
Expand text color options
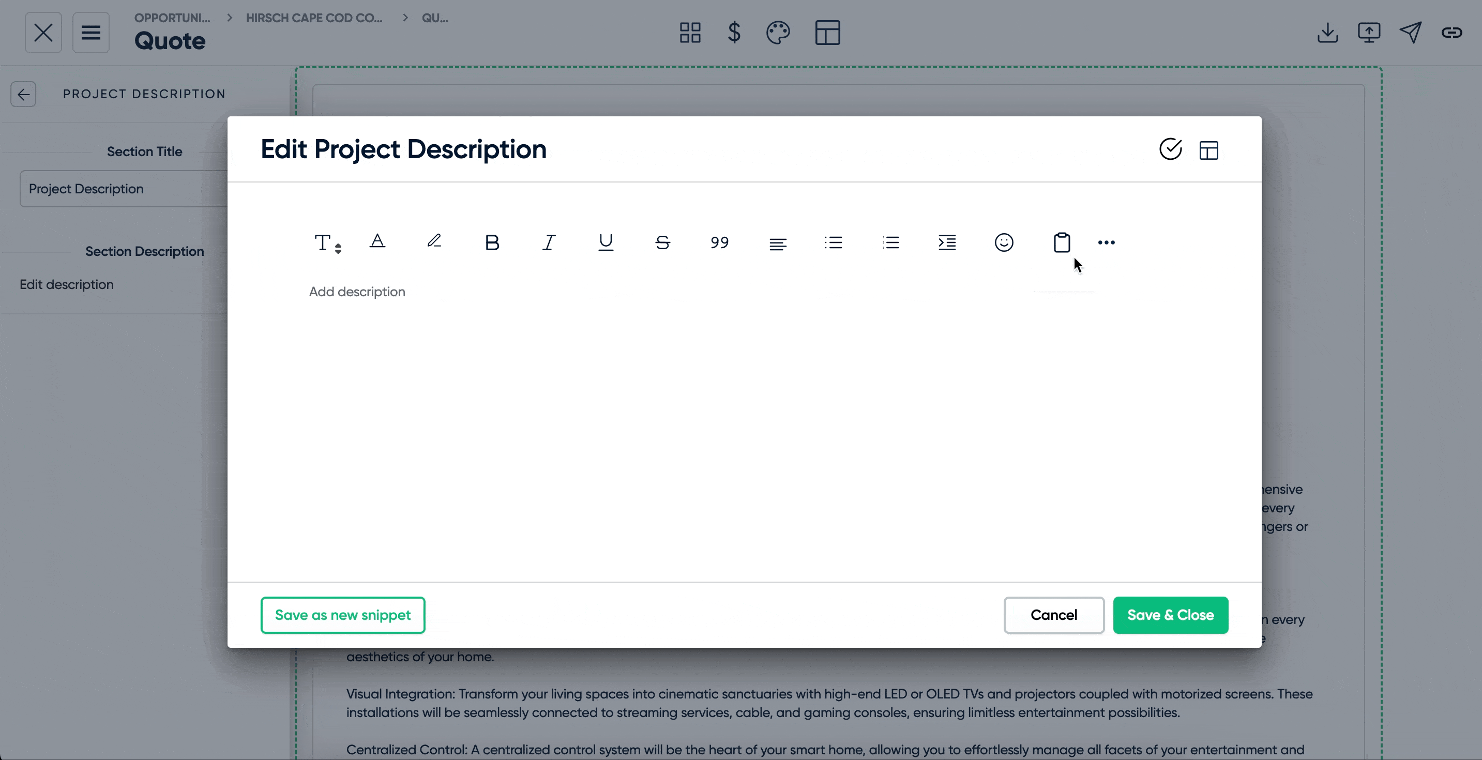tap(377, 241)
